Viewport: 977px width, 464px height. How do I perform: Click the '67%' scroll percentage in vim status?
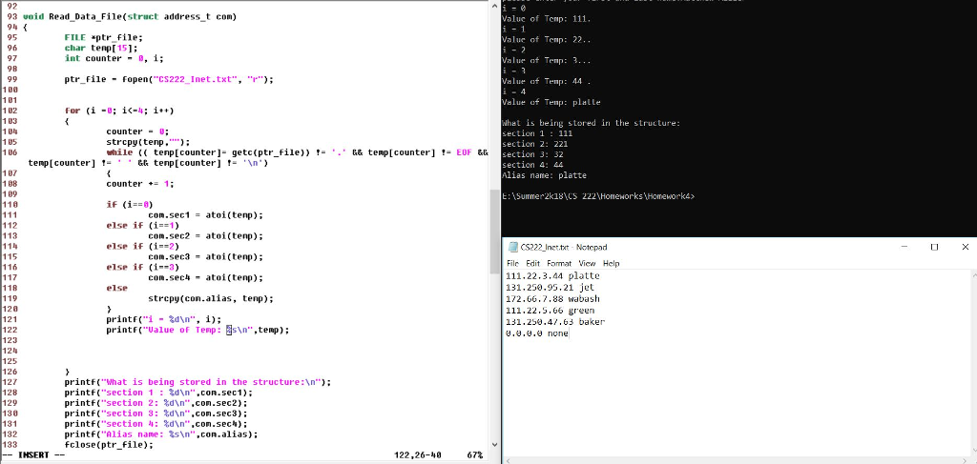point(475,455)
